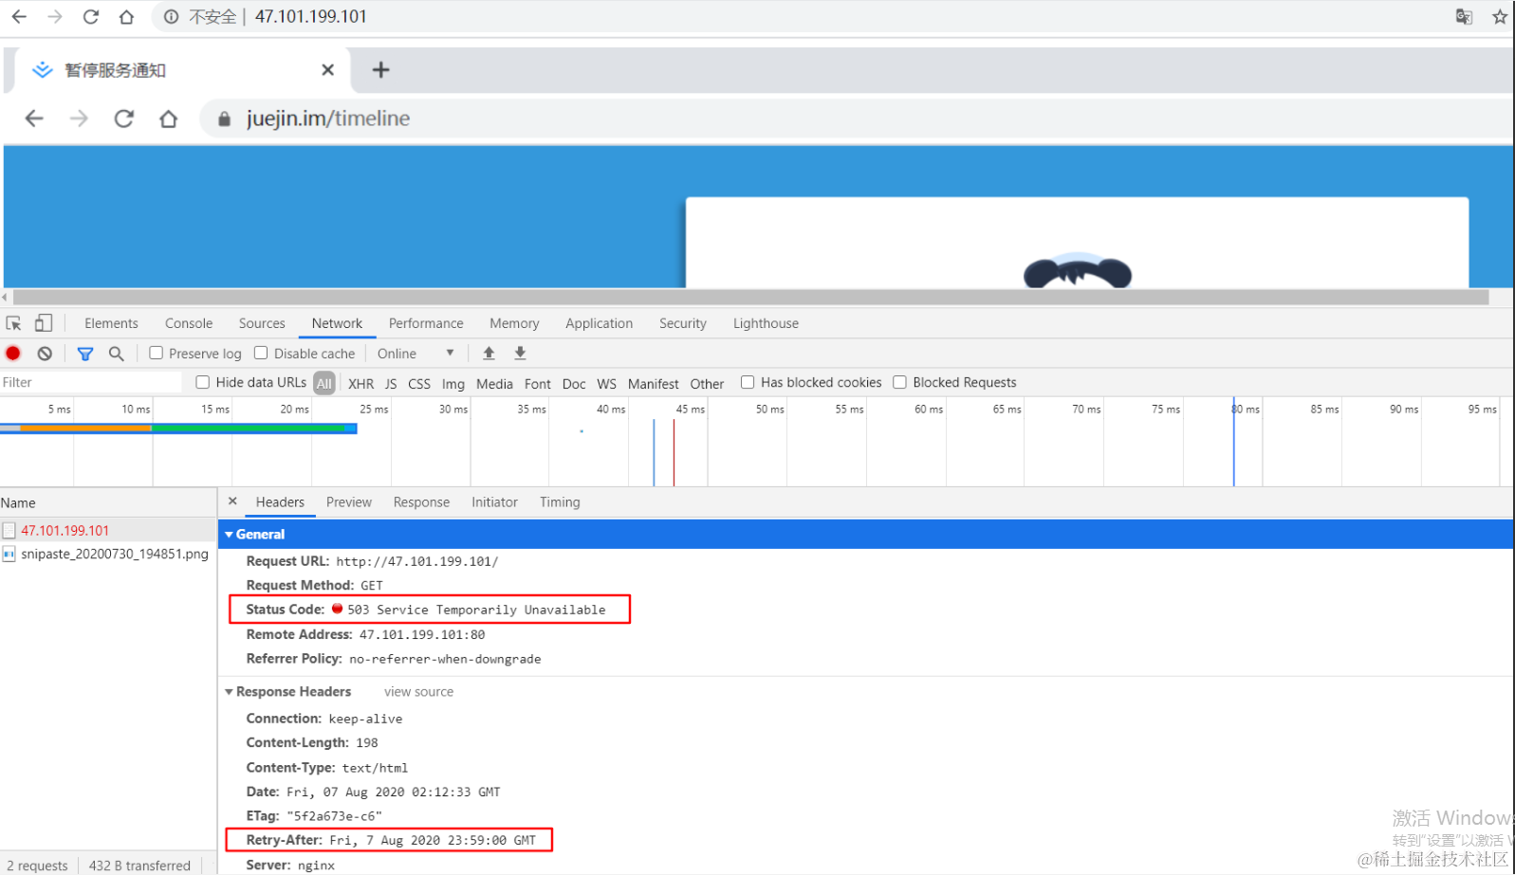1515x875 pixels.
Task: Collapse the General section
Action: pos(229,535)
